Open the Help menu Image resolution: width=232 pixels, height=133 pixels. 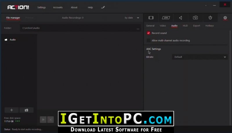click(90, 8)
